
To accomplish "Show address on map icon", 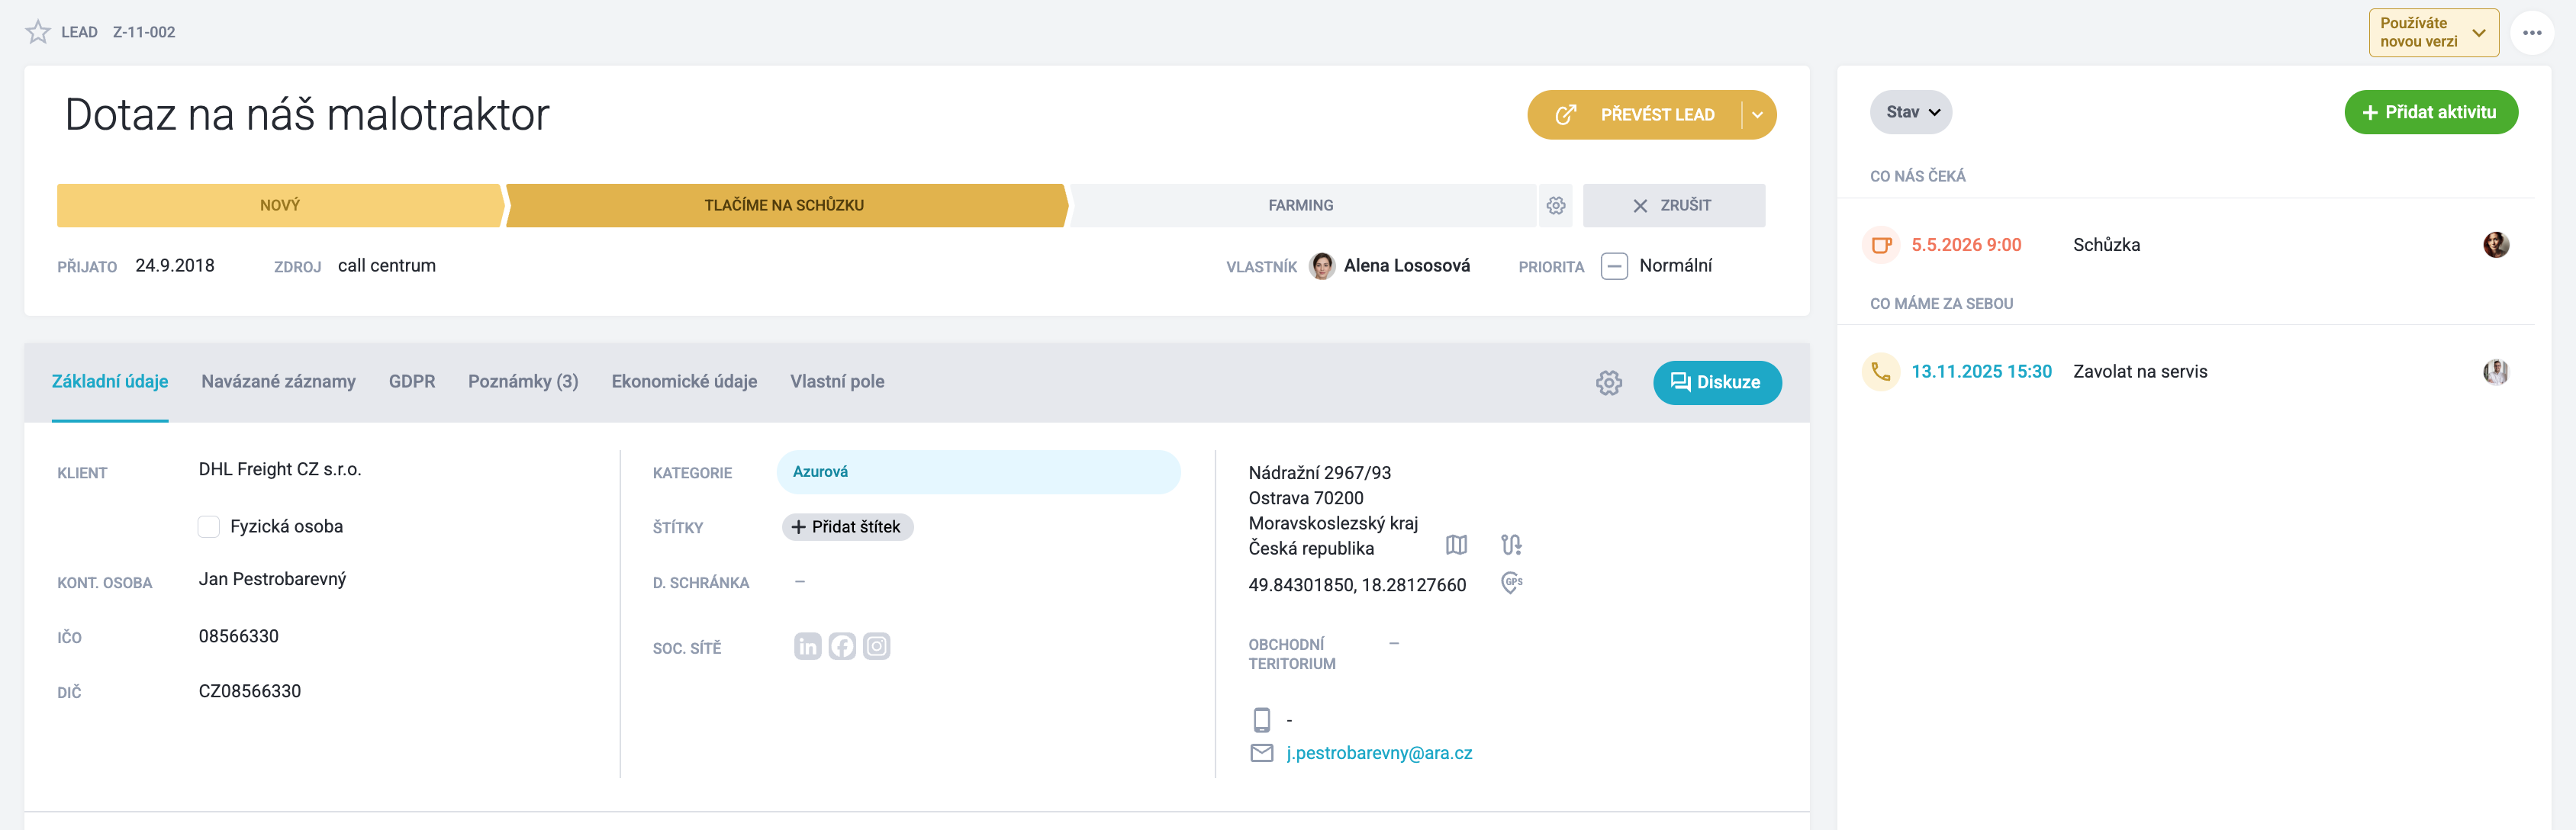I will click(x=1456, y=545).
